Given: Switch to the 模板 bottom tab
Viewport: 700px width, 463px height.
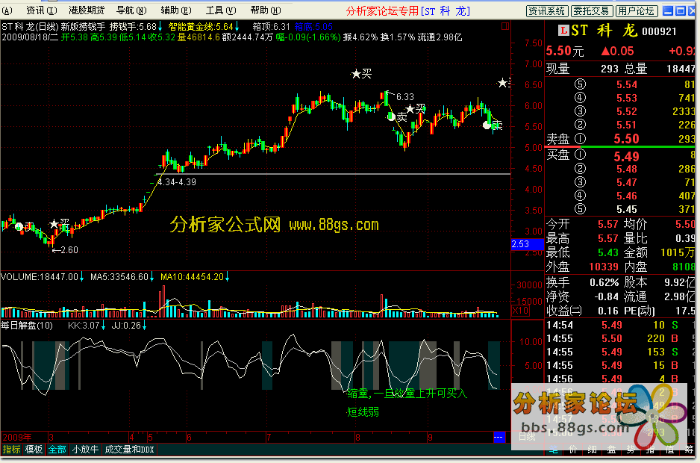Looking at the screenshot, I should tap(34, 450).
